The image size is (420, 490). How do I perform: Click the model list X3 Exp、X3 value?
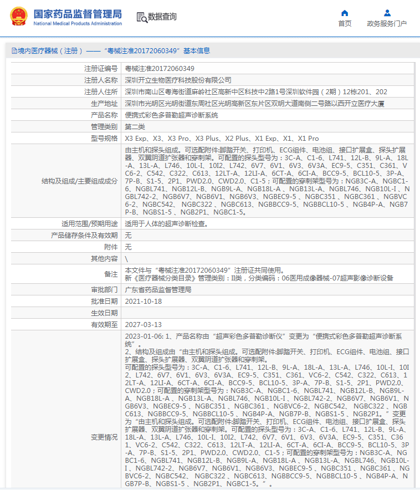coord(222,139)
